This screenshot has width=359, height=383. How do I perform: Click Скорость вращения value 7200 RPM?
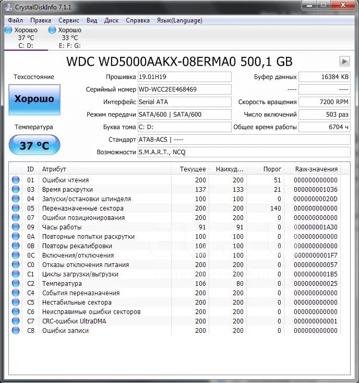(x=325, y=102)
